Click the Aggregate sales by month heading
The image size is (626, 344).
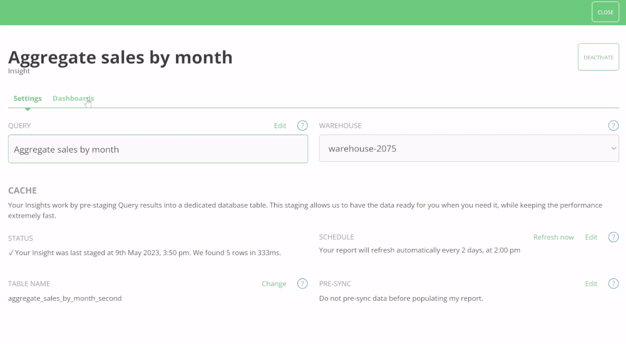120,57
